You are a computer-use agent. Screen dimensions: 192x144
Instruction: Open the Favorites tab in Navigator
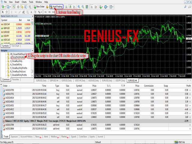click(16, 79)
